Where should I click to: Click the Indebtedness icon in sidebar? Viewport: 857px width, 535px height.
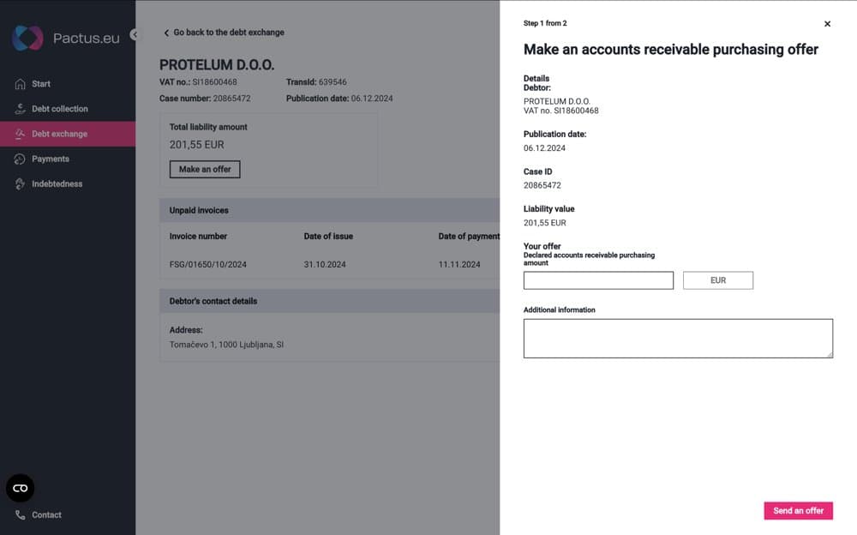click(20, 183)
